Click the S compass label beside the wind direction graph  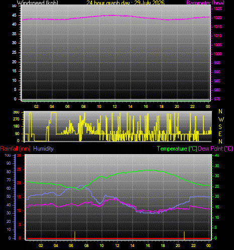tap(220, 127)
